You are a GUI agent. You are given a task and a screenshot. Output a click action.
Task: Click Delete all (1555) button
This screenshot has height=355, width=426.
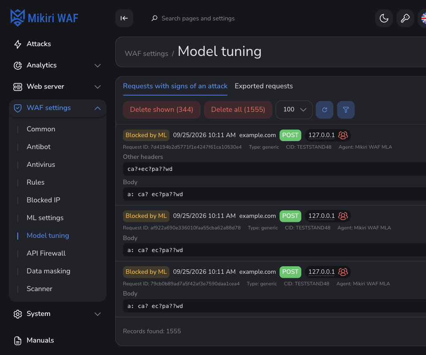coord(238,110)
